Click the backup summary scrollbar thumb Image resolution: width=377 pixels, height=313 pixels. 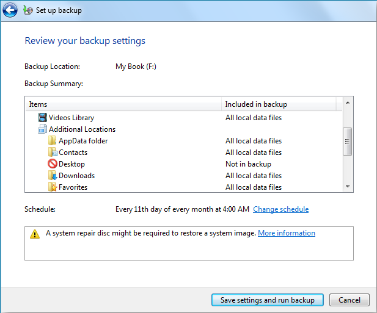click(348, 142)
